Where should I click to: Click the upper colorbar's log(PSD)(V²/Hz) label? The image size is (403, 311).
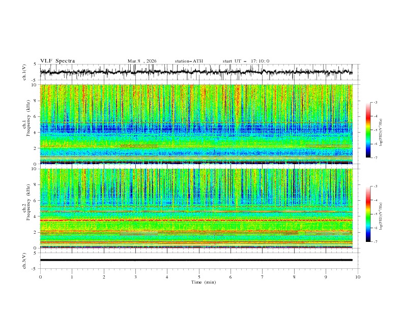pyautogui.click(x=381, y=133)
